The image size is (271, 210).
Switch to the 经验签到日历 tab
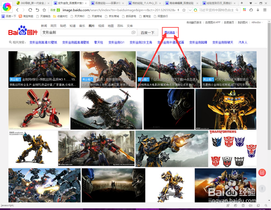(219, 3)
